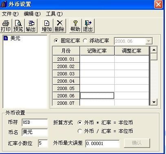
Task: Choose 外币 / 汇率 = 本位币 conversion
Action: pos(80,131)
